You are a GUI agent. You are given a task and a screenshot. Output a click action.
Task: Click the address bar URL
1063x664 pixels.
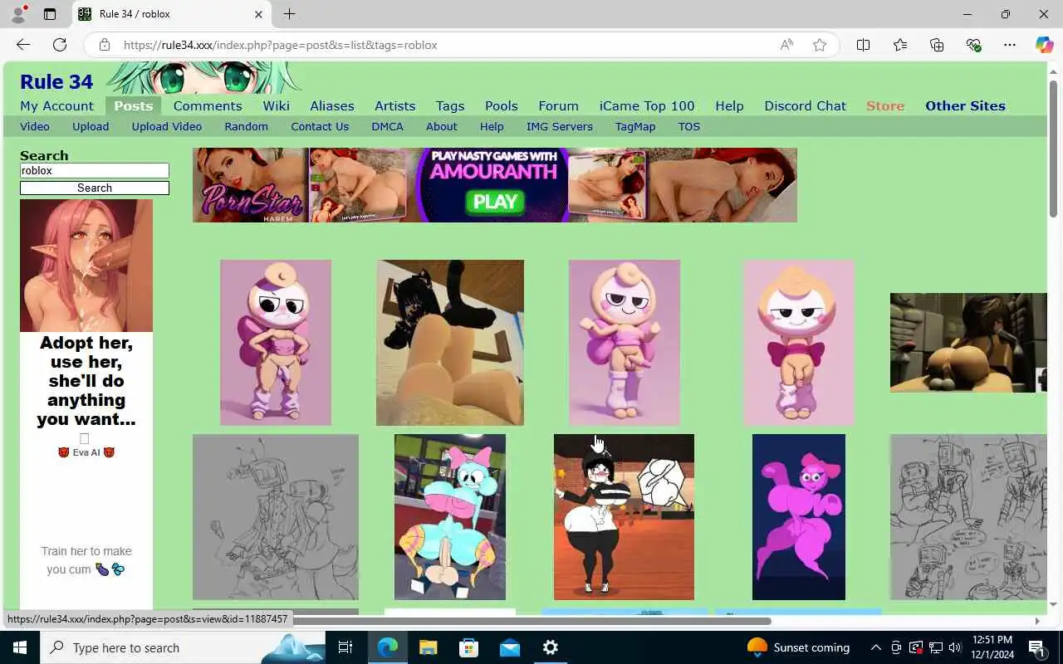tap(281, 45)
